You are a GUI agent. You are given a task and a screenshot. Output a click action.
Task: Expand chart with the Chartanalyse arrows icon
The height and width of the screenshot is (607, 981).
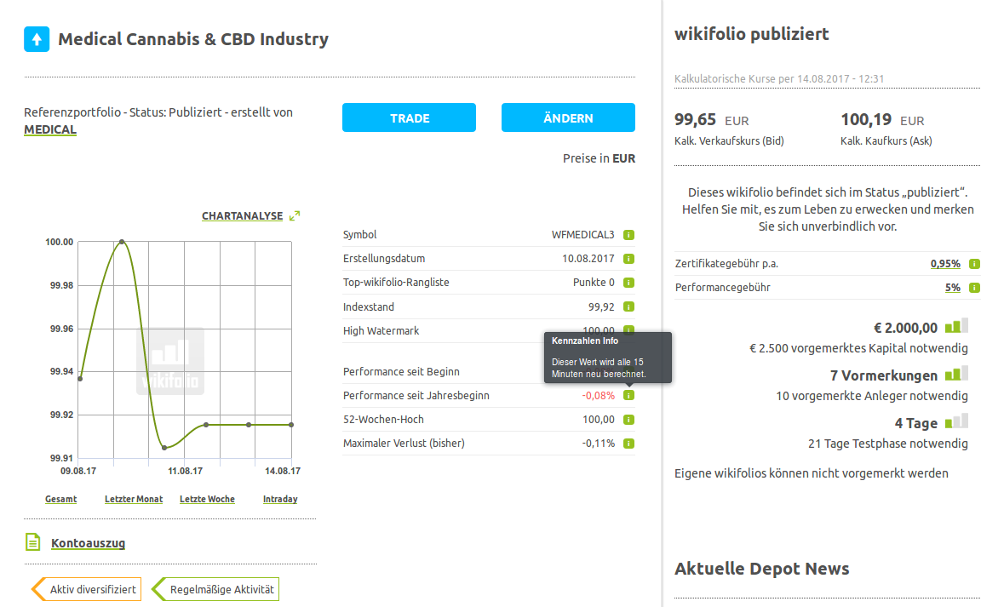pos(295,216)
